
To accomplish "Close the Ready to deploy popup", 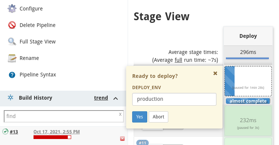I will coord(215,73).
